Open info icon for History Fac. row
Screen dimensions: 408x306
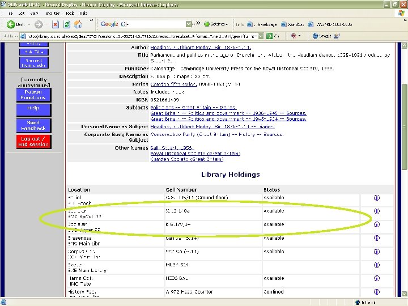click(376, 292)
